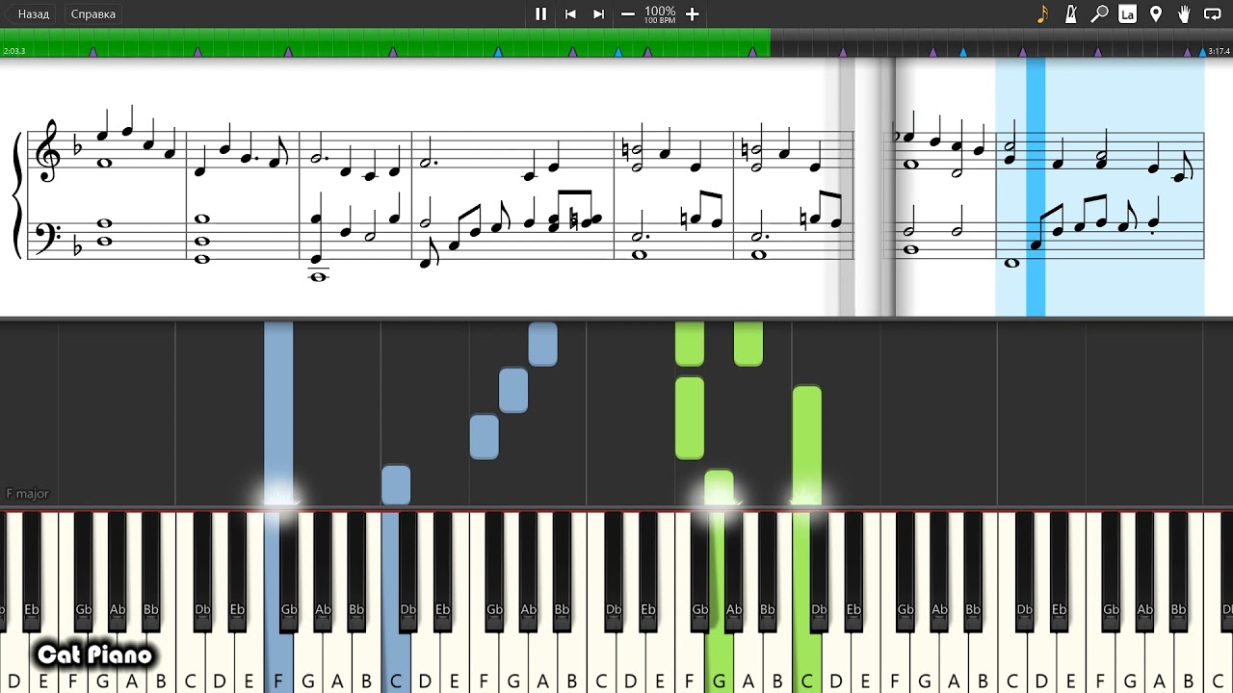
Task: Toggle the La key labels icon
Action: [1127, 14]
